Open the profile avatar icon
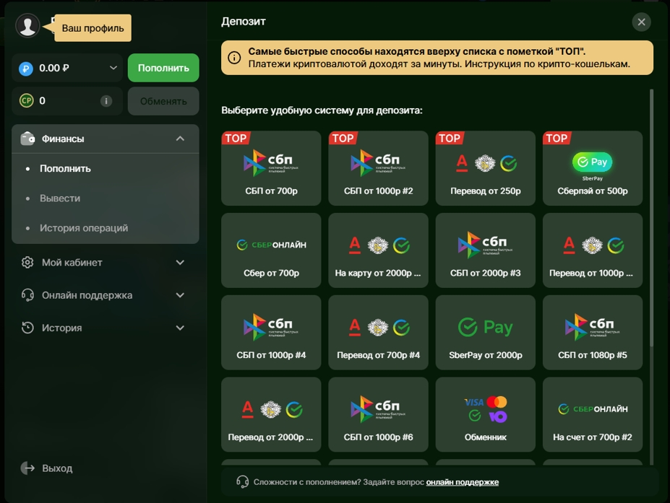 pos(27,25)
